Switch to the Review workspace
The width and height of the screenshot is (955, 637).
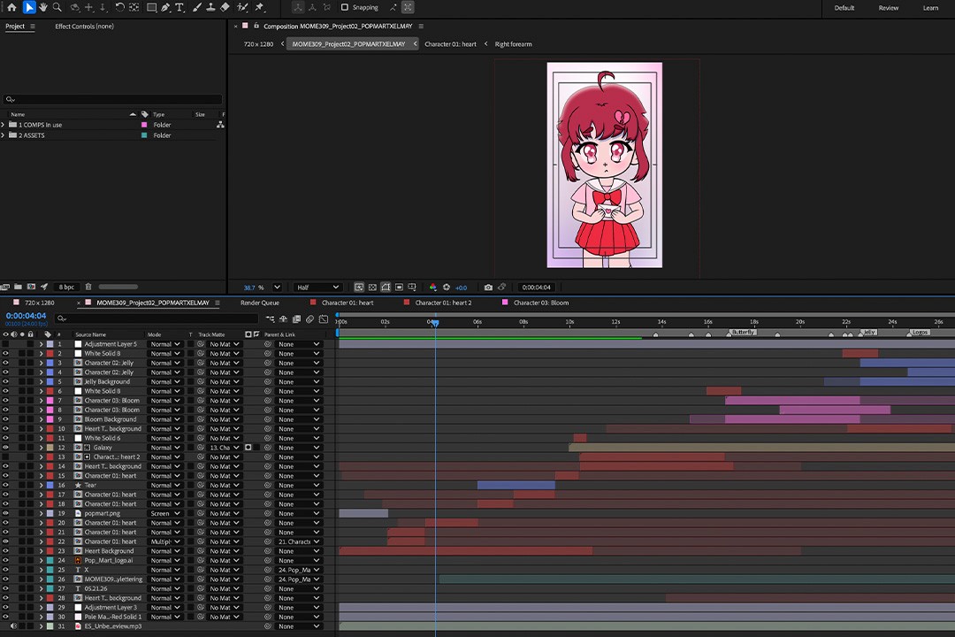[x=888, y=8]
